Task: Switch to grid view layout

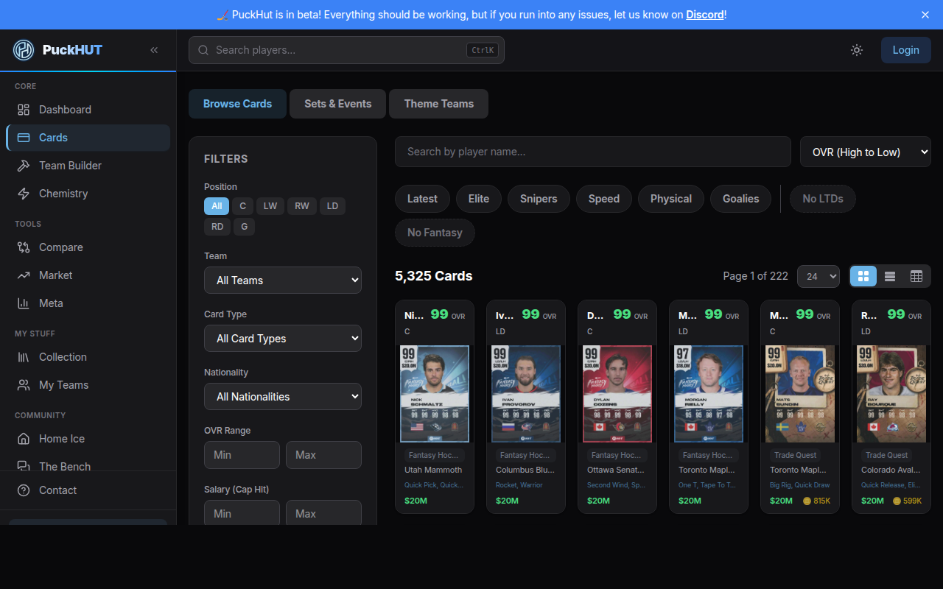Action: tap(863, 276)
